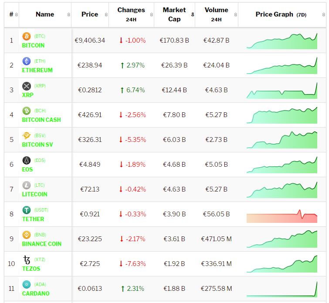Sort table by Price column
Screen dimensions: 329x303
coord(90,14)
